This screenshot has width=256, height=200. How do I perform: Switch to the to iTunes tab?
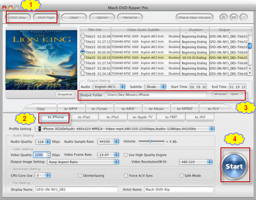pos(99,108)
